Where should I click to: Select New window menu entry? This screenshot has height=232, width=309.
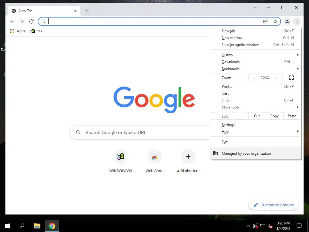coord(256,38)
